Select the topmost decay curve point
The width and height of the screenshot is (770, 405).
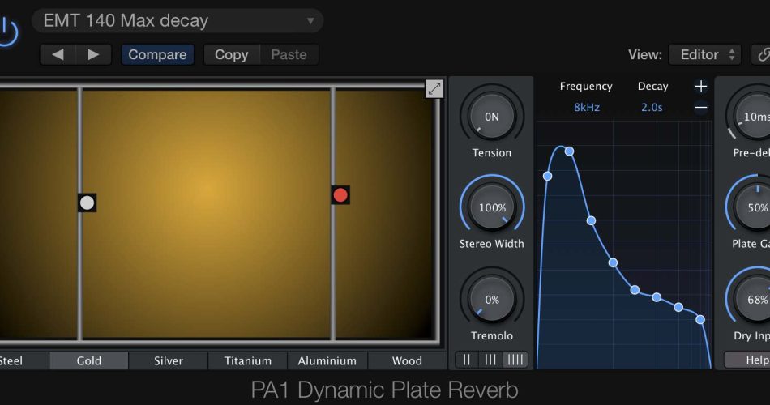[x=569, y=151]
